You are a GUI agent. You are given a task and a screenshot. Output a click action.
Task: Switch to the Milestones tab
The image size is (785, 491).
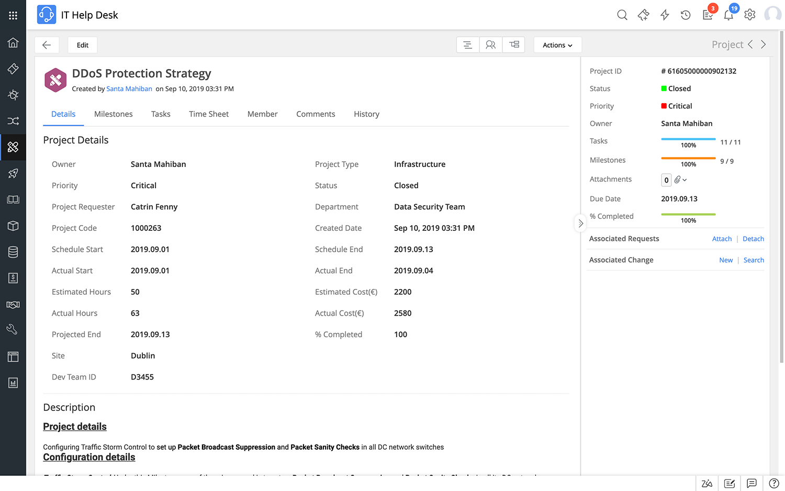click(x=113, y=114)
